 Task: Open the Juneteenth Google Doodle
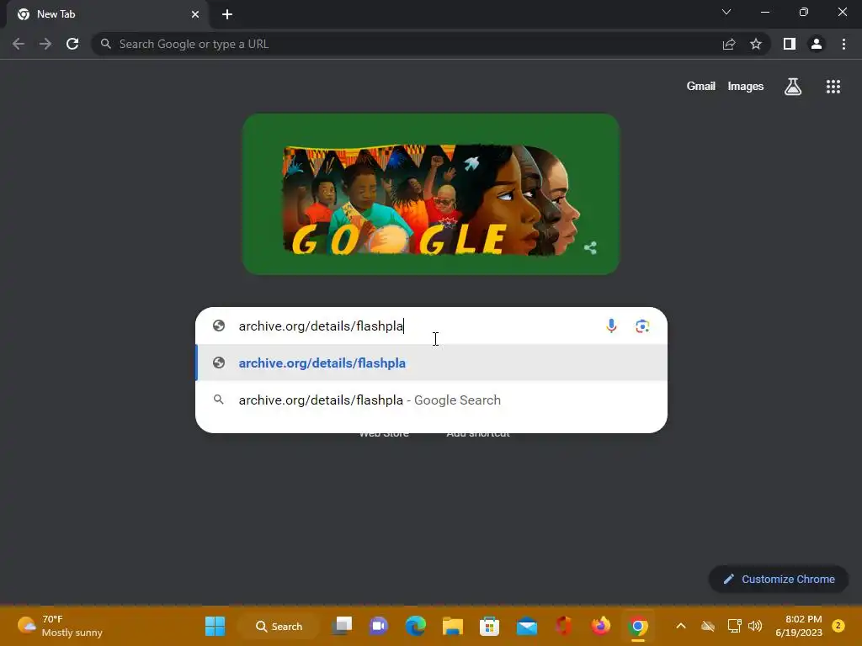[431, 194]
